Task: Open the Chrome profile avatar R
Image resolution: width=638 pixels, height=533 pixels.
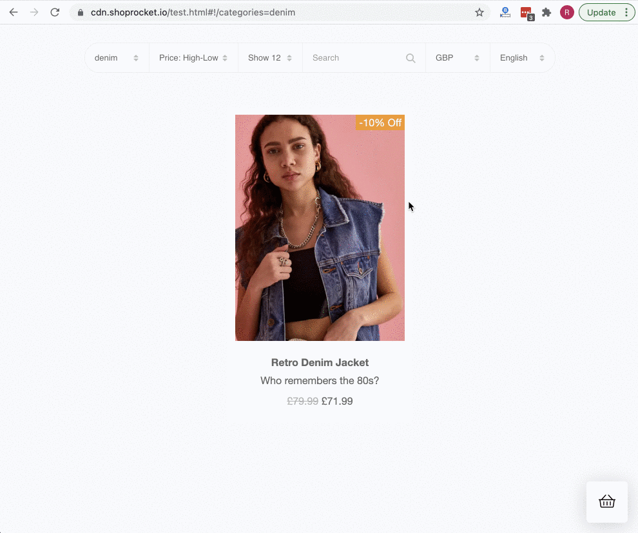Action: pos(566,12)
